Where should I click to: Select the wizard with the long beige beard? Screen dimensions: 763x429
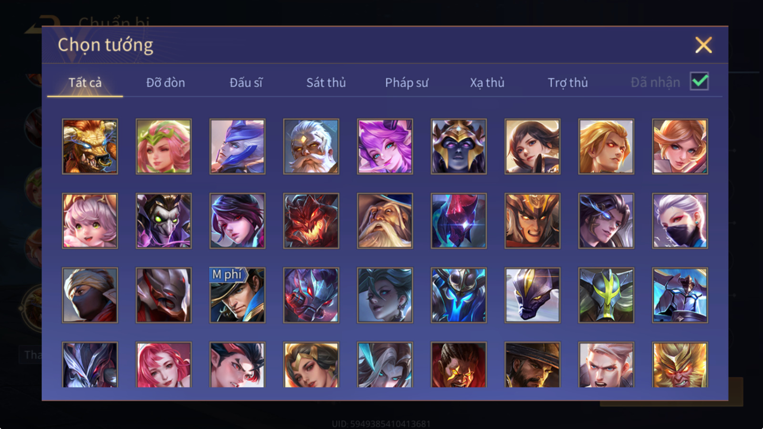click(385, 221)
